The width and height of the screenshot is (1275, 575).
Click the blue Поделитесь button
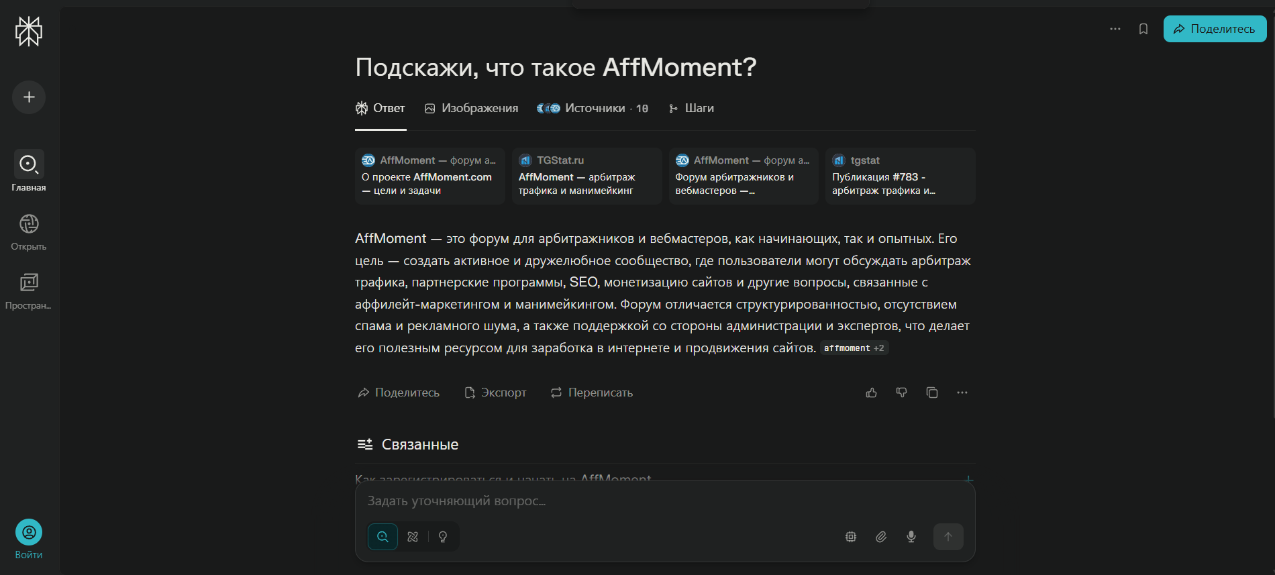pyautogui.click(x=1215, y=29)
